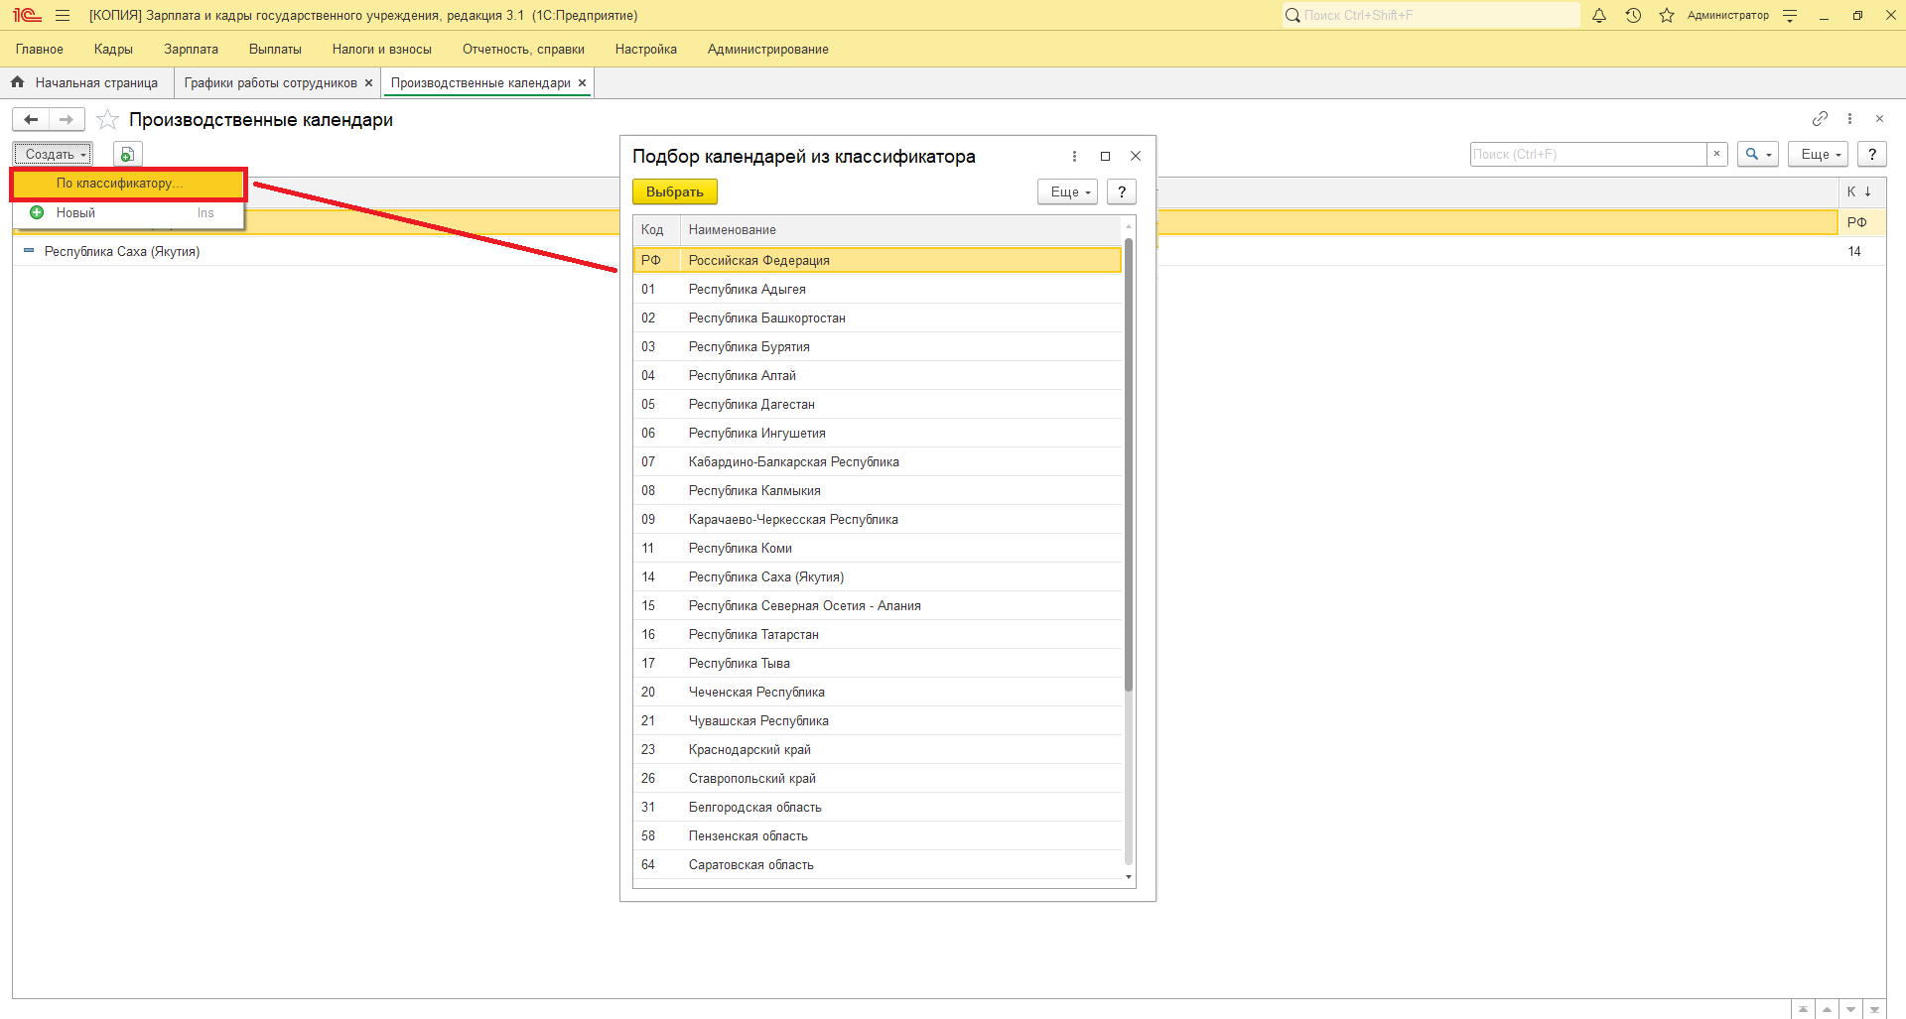
Task: Choose Новый from the Создать menu
Action: [x=128, y=212]
